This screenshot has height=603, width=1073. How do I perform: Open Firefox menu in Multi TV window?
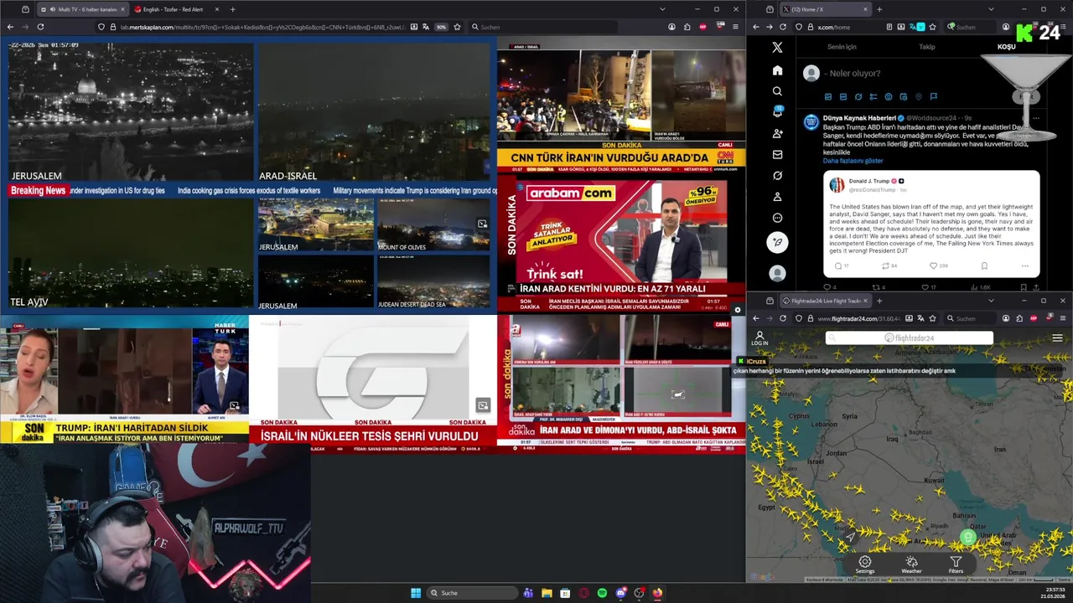coord(736,27)
